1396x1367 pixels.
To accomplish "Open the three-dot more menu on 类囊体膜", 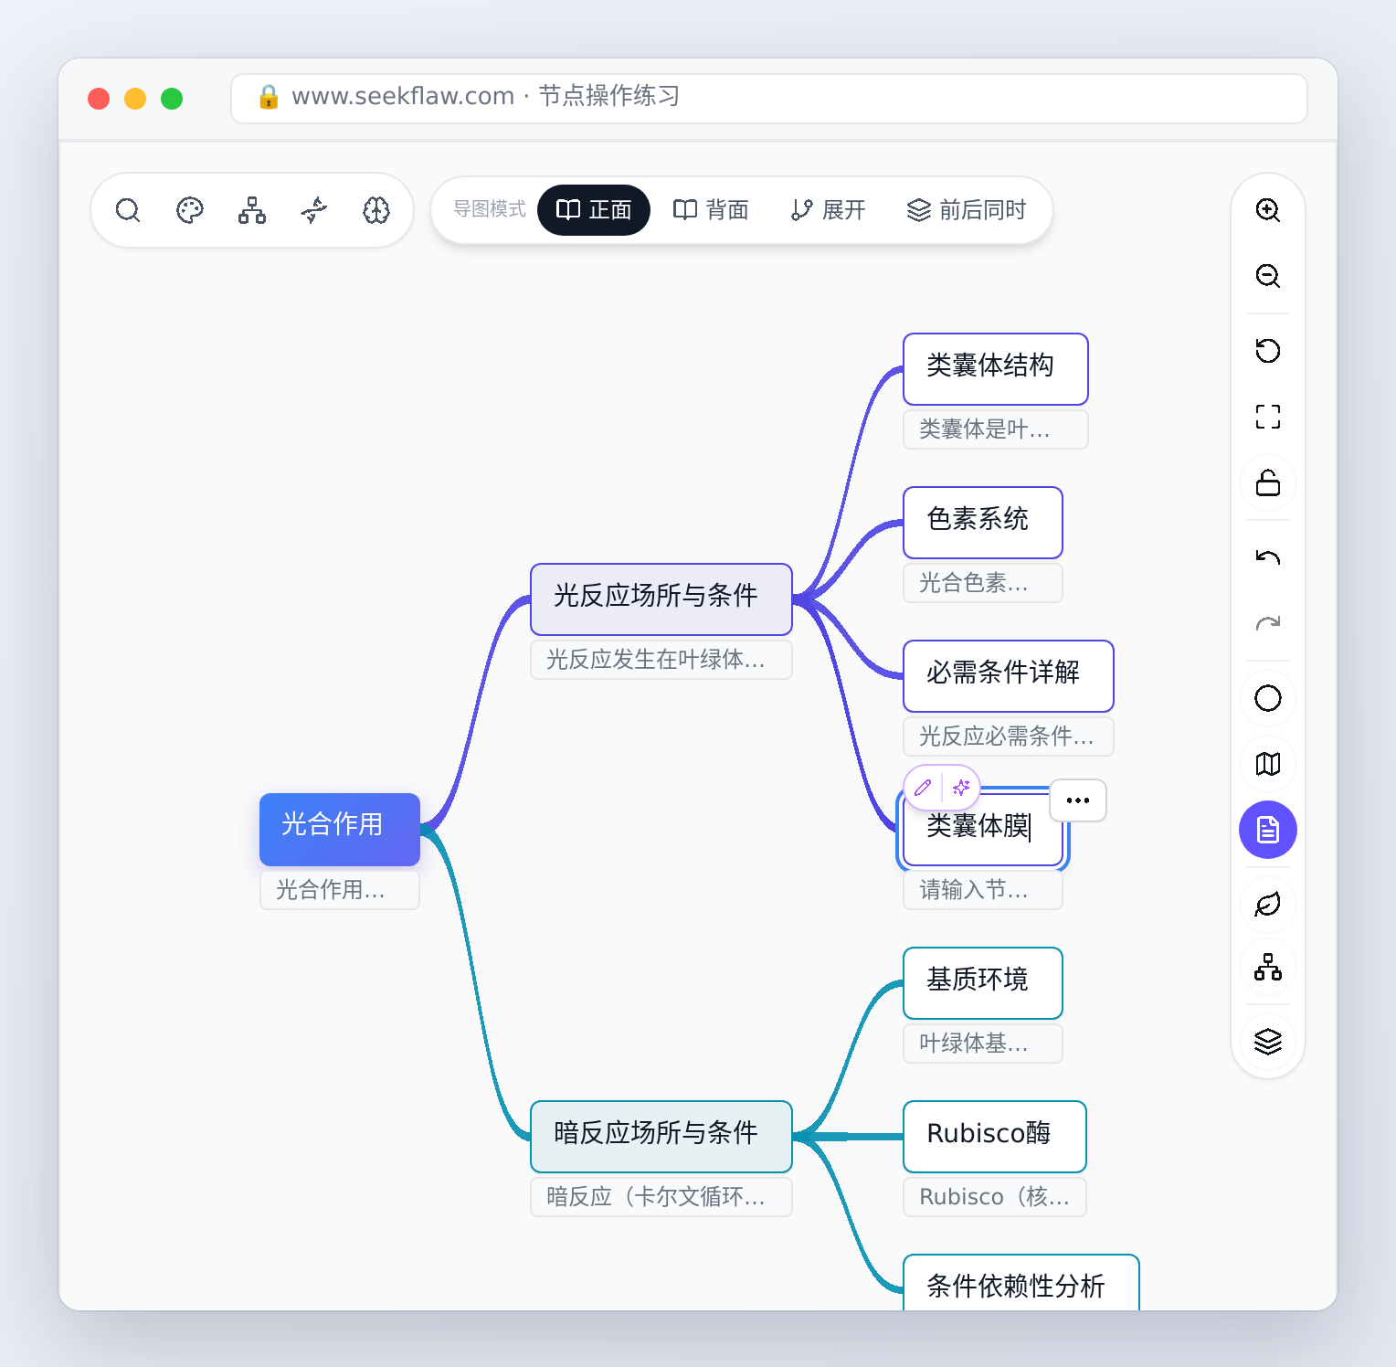I will [x=1078, y=800].
